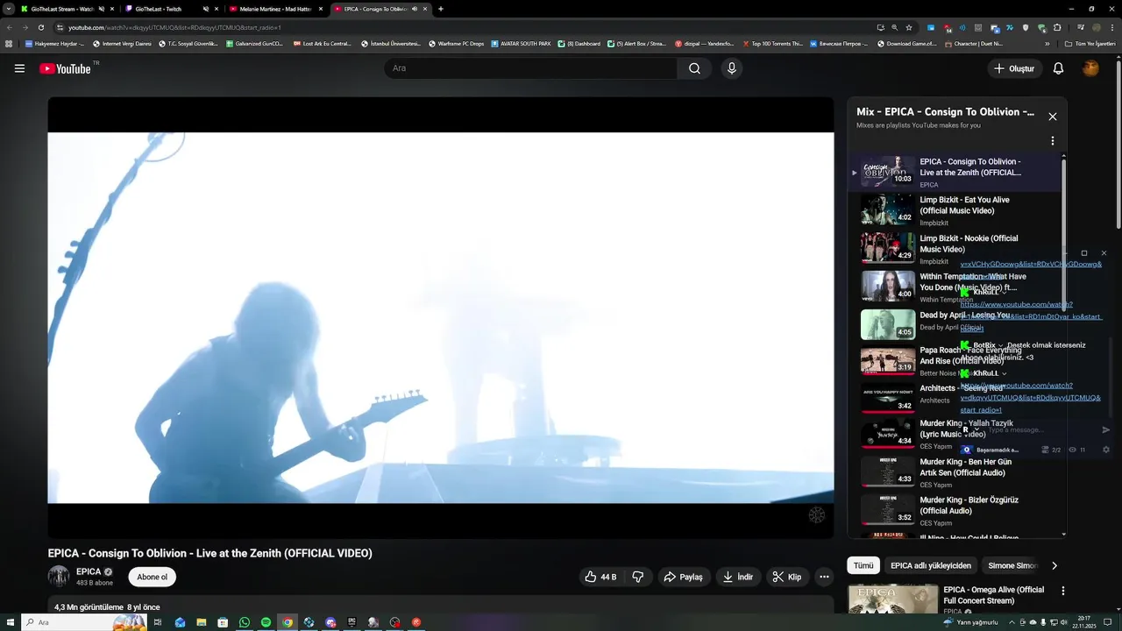Close the Mix playlist panel
The height and width of the screenshot is (631, 1122).
point(1053,117)
